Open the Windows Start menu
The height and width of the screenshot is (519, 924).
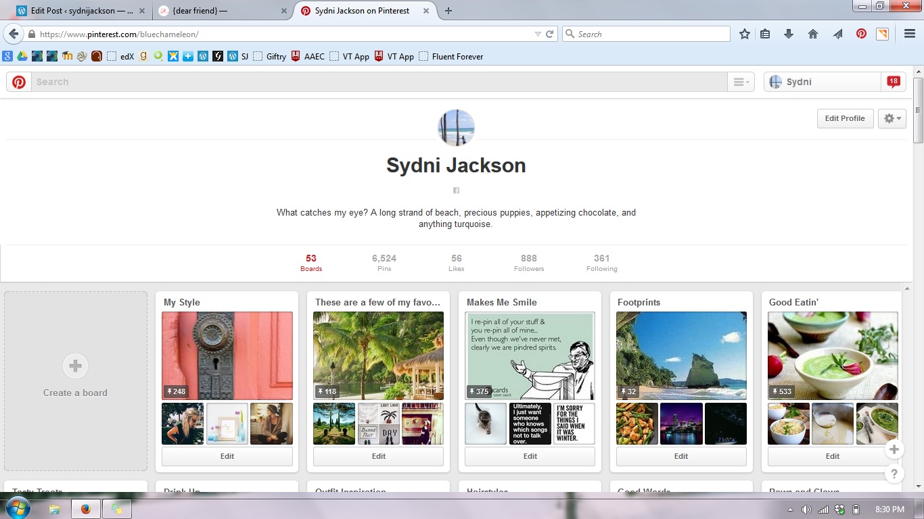click(x=18, y=508)
